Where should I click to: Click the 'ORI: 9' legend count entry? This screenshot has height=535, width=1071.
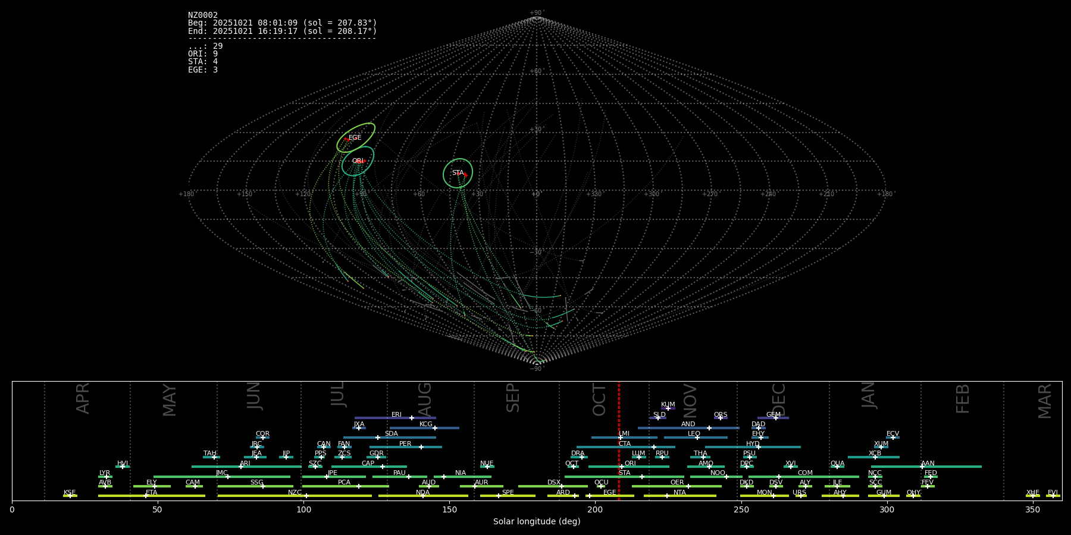point(203,54)
